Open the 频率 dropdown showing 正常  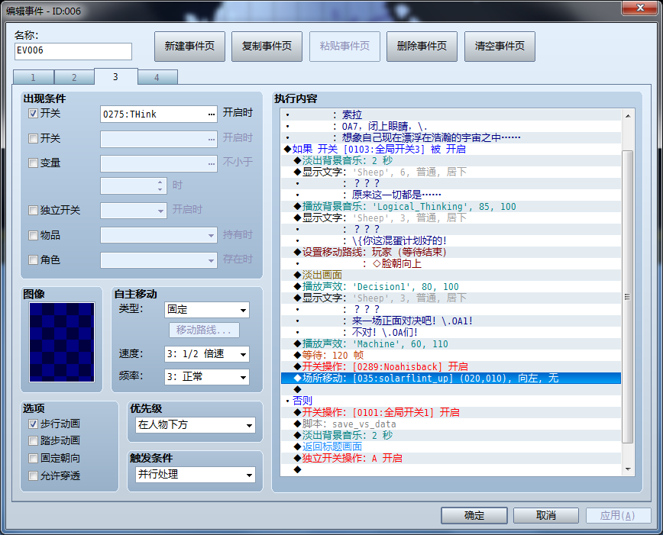(207, 377)
